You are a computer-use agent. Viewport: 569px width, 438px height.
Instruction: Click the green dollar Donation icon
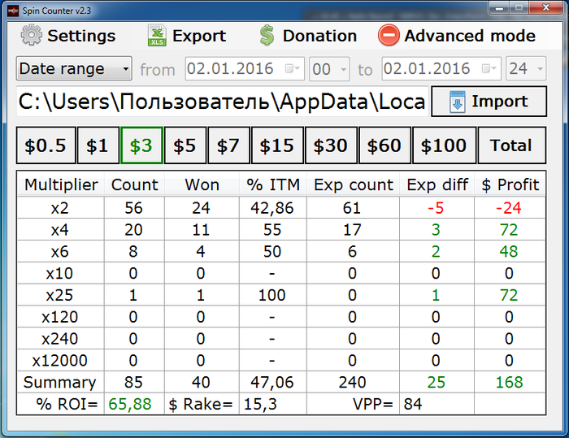point(267,35)
